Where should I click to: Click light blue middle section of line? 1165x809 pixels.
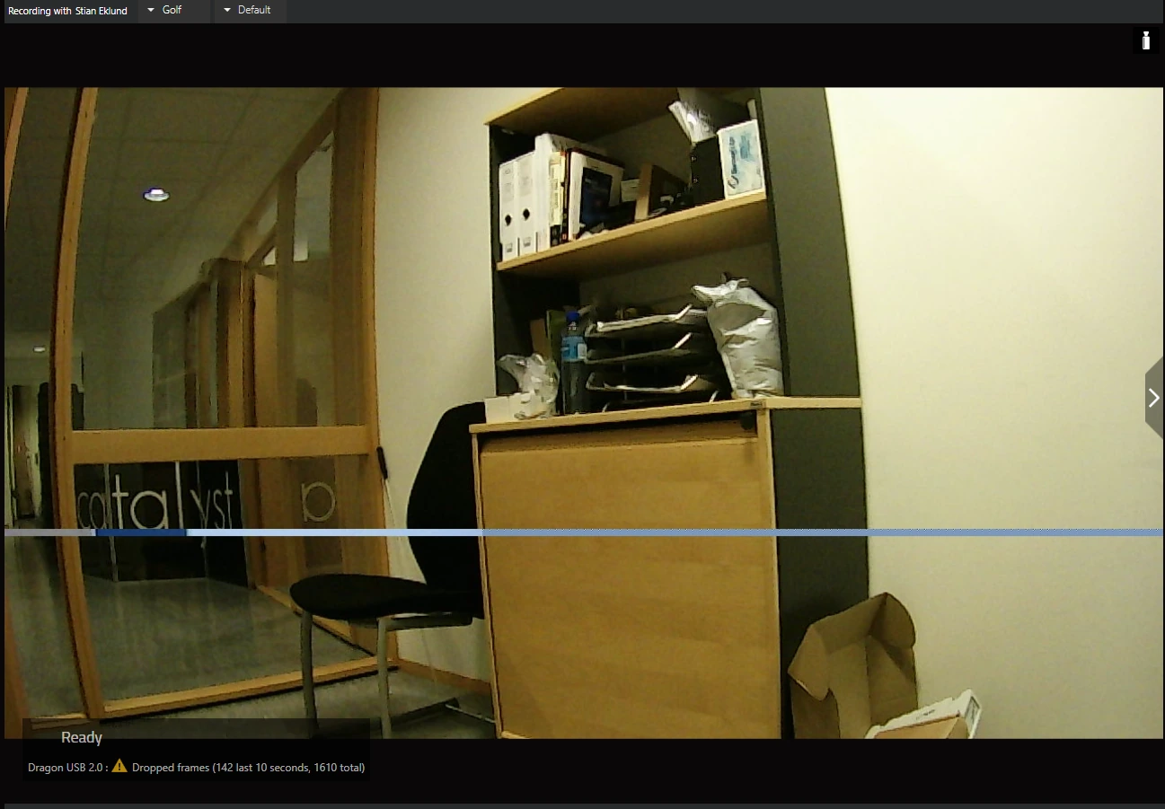334,532
